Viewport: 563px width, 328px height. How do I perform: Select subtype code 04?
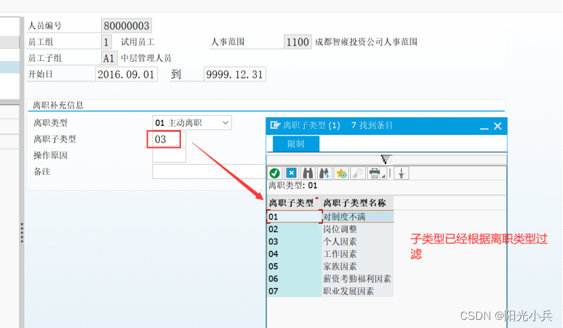(294, 254)
